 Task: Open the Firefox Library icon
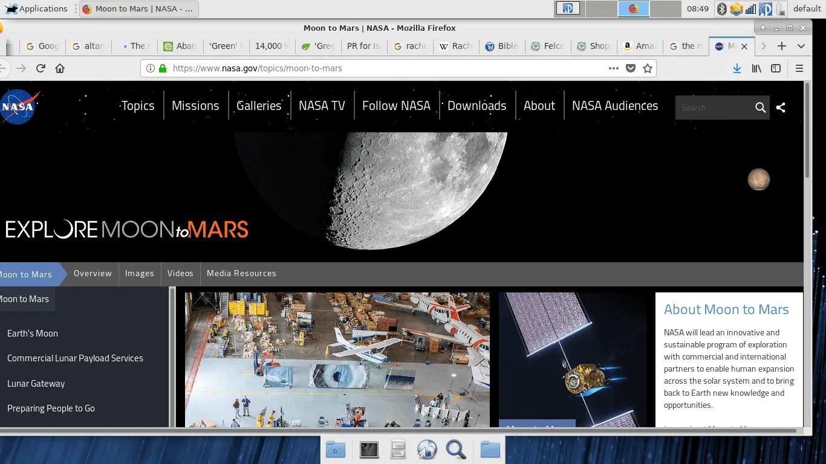(756, 68)
